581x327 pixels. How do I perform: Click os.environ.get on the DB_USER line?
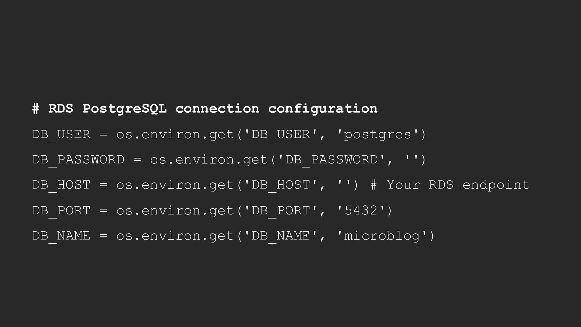pyautogui.click(x=175, y=134)
